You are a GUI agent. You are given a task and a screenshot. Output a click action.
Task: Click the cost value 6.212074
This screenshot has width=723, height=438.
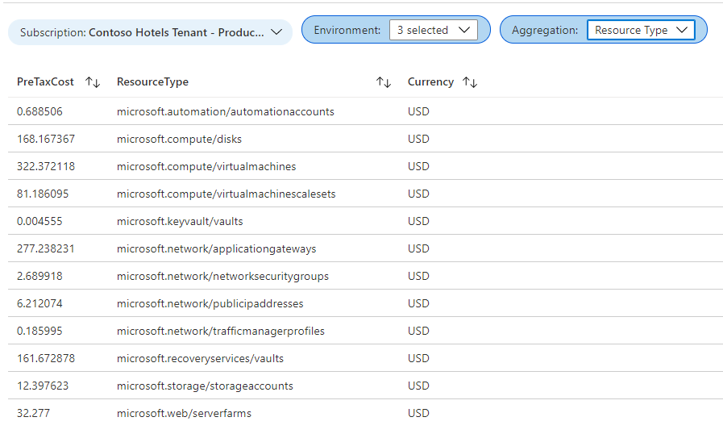click(x=39, y=303)
